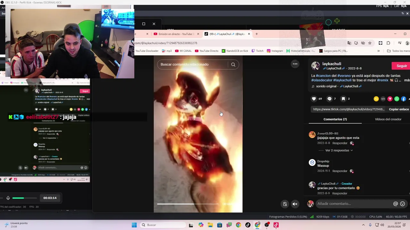Click the search magnifier in related-content box
Image resolution: width=410 pixels, height=230 pixels.
coord(233,65)
